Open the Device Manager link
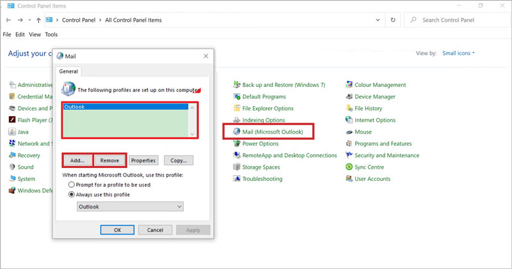 click(375, 96)
